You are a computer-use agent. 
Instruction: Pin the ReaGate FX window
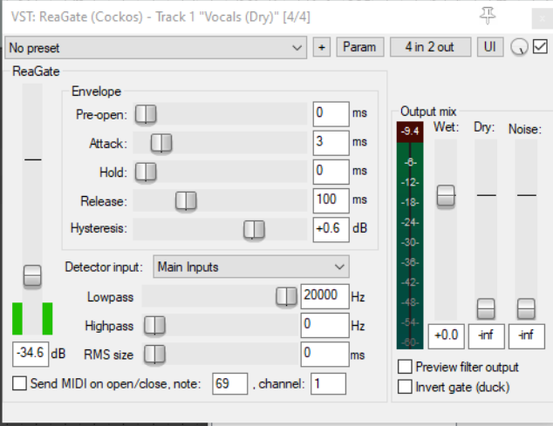coord(488,16)
